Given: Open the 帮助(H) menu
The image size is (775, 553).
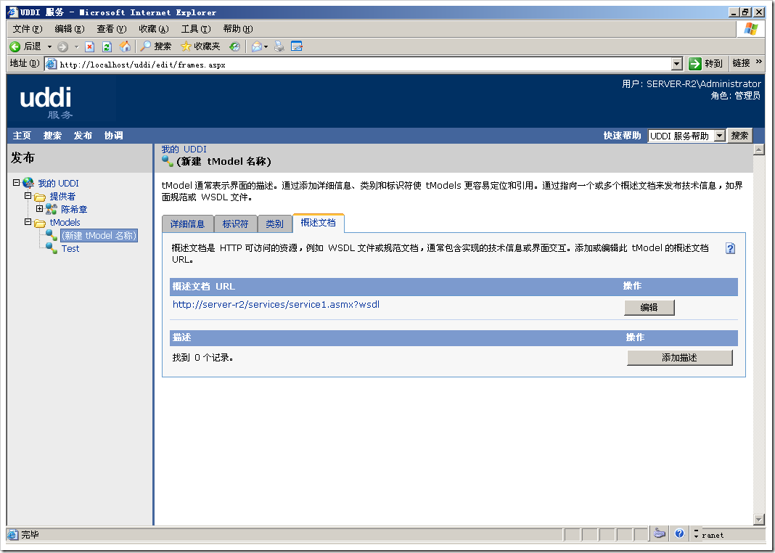Looking at the screenshot, I should [x=238, y=28].
